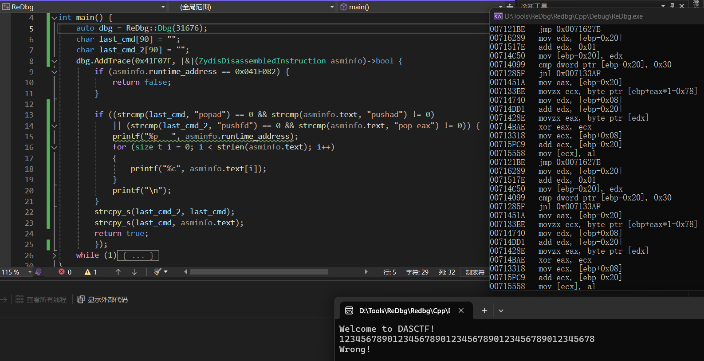
Task: Open the diagnostic tools window options arrow
Action: (x=663, y=6)
